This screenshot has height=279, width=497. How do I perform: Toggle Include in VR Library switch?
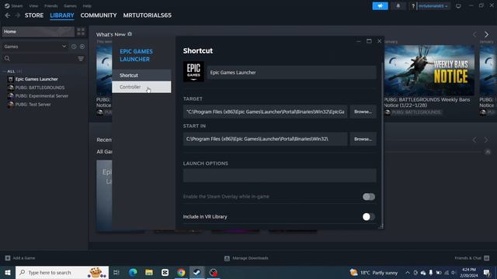[369, 217]
